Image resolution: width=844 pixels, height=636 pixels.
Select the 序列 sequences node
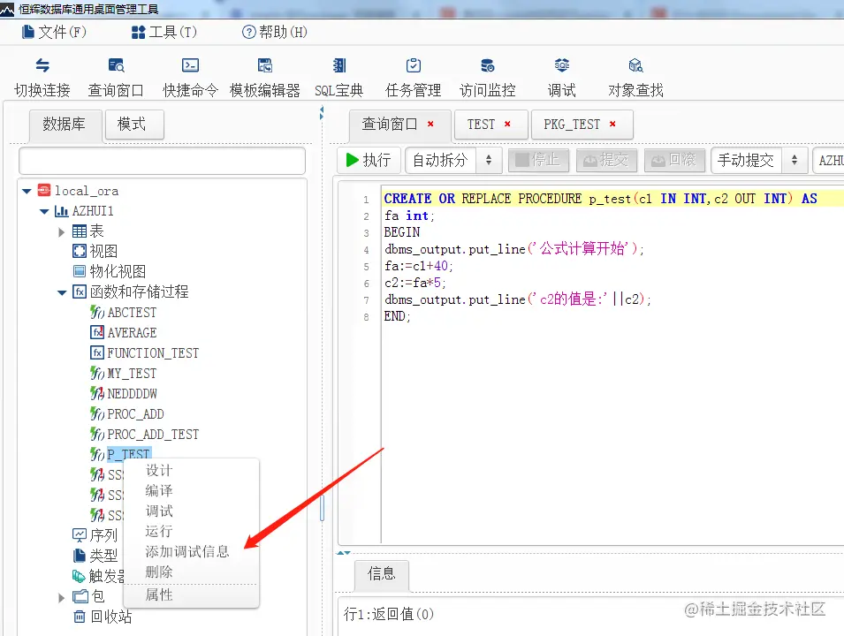[x=95, y=534]
